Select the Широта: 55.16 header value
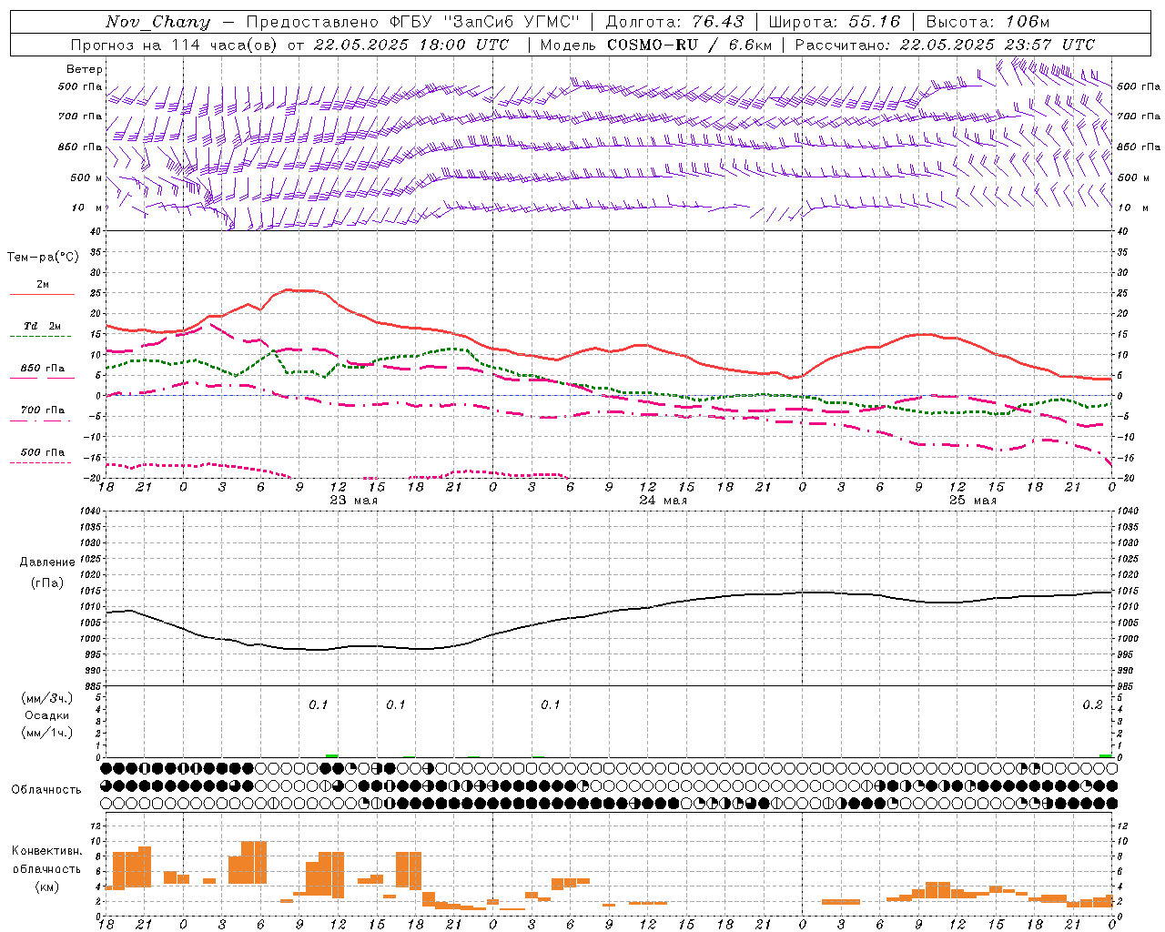This screenshot has height=932, width=1165. pos(835,22)
